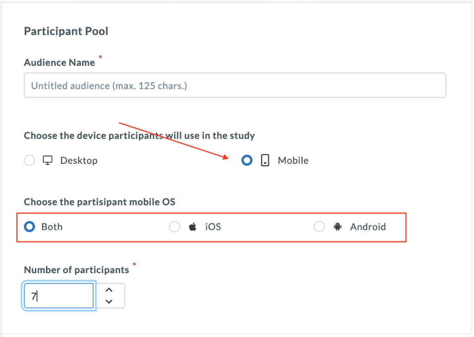Select the Mobile device radio button
The image size is (474, 337).
(x=247, y=160)
